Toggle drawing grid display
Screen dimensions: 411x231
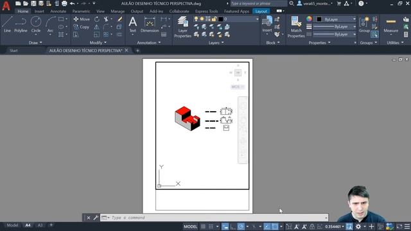pyautogui.click(x=203, y=227)
